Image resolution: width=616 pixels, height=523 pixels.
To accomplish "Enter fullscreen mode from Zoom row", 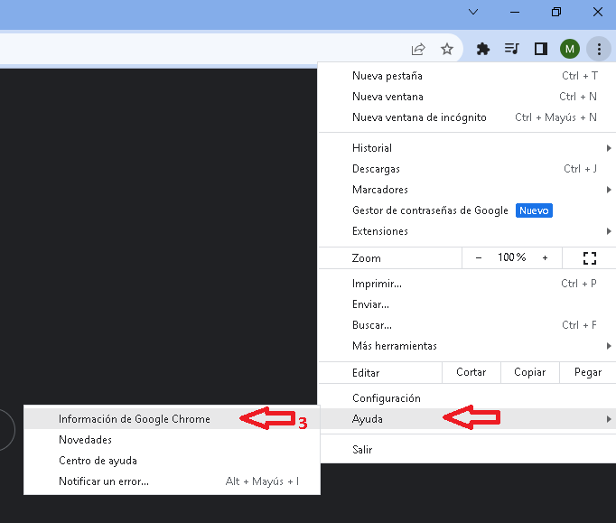I will (x=589, y=258).
